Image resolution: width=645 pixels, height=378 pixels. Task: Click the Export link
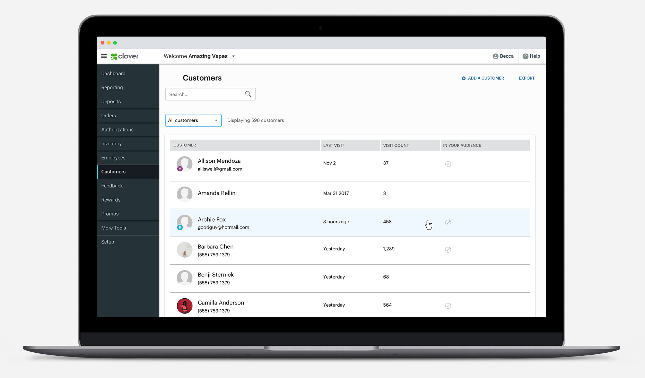click(526, 78)
